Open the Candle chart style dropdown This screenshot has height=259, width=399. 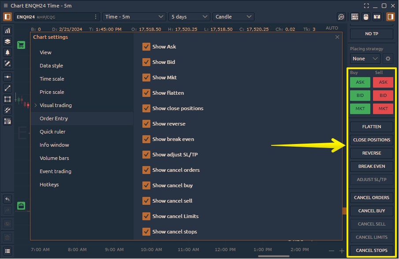233,17
